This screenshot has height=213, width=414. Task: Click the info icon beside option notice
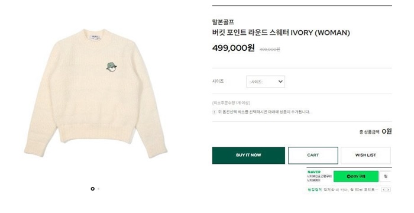coord(214,112)
